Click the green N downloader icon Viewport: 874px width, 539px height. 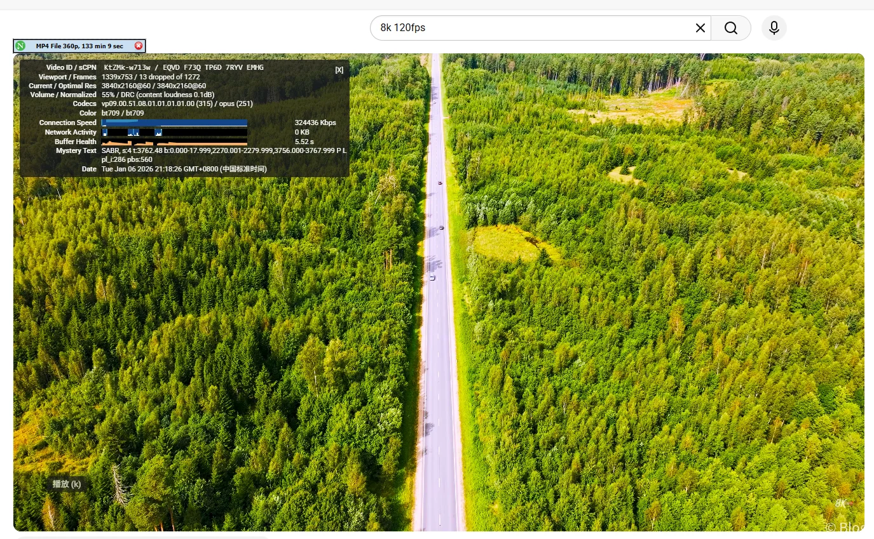point(20,46)
